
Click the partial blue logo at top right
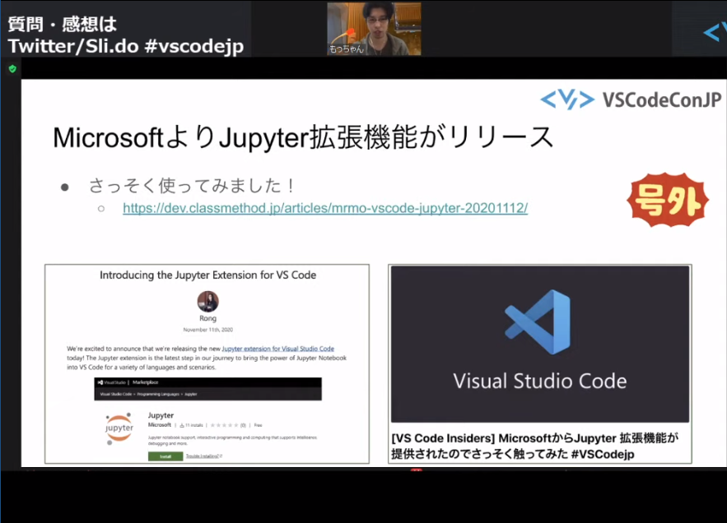[715, 31]
